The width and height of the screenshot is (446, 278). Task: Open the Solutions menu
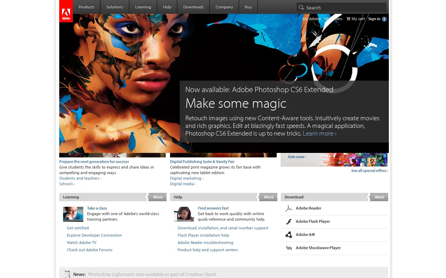coord(115,7)
